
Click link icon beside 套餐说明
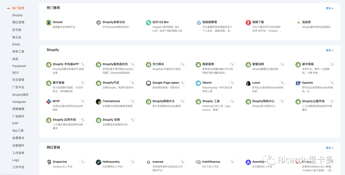click(282, 65)
